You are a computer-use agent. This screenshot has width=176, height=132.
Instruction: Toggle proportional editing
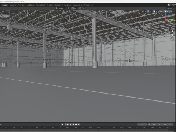80,8
